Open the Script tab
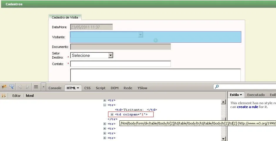Screen dimensions: 276x141 (x=100, y=88)
